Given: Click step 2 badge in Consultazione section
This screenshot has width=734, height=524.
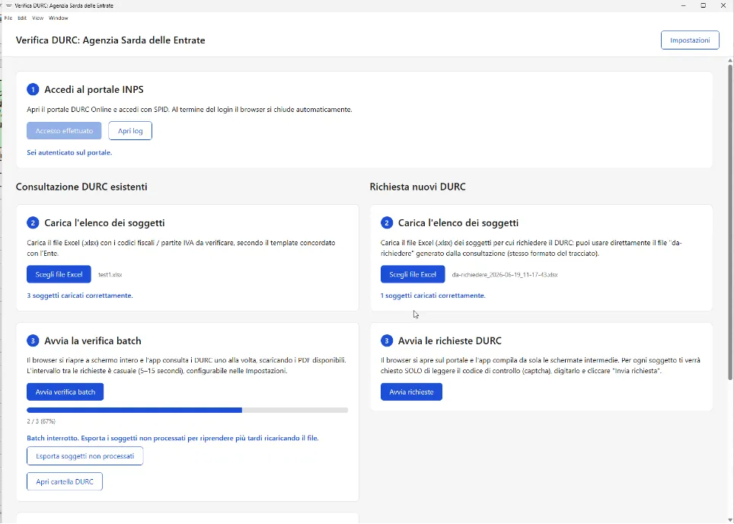Looking at the screenshot, I should 33,223.
